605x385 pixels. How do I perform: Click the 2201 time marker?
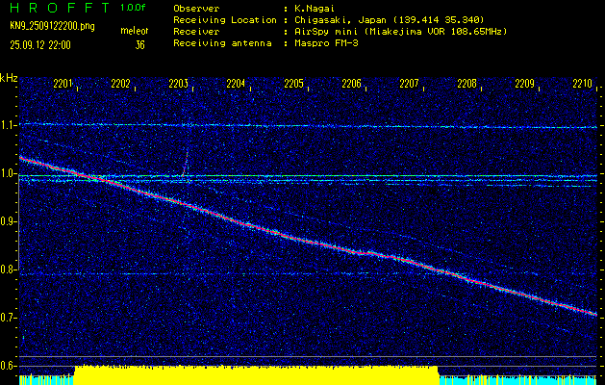(x=63, y=84)
